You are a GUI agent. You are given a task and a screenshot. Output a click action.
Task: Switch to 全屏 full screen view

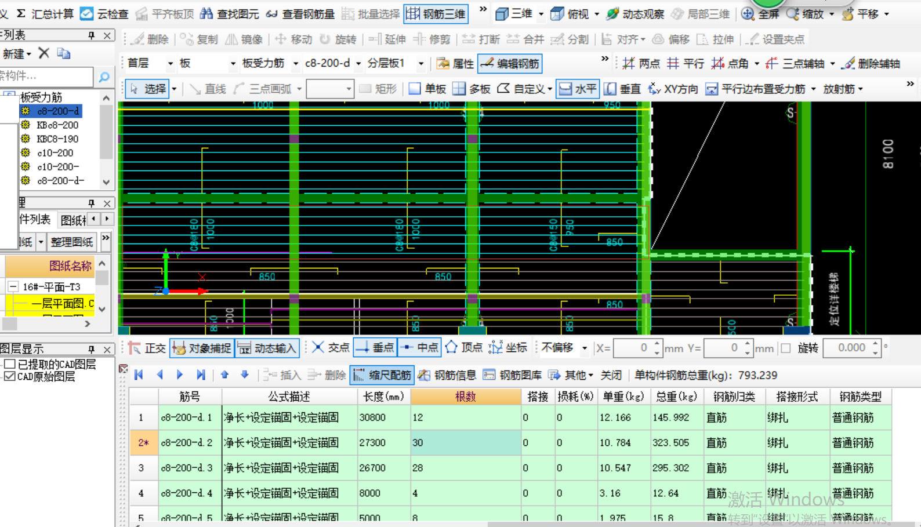(x=760, y=13)
